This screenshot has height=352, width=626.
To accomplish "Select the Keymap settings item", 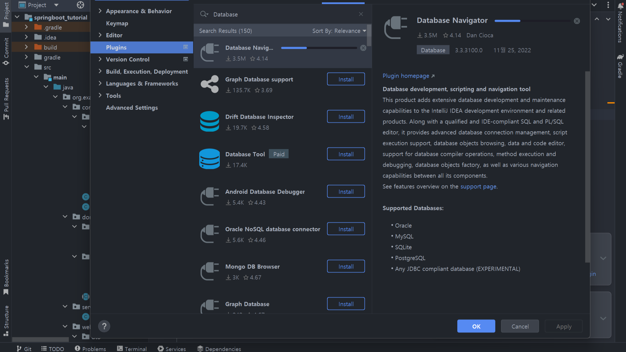I will 117,23.
